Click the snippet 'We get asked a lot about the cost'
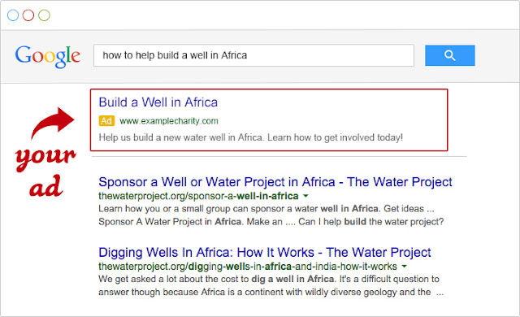This screenshot has height=317, width=520. click(271, 285)
